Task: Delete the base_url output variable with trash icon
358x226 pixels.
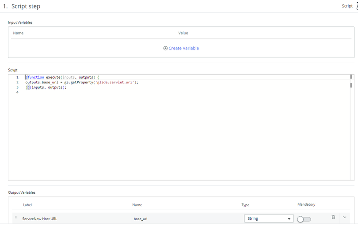Action: pyautogui.click(x=333, y=217)
